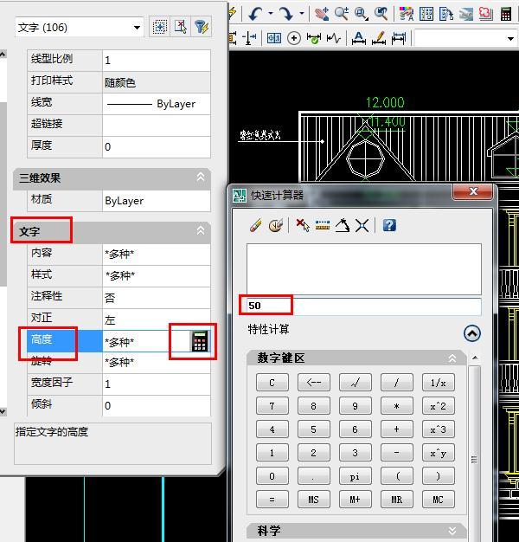Collapse the 数字键区 number pad section
Screen dimensions: 519x542
point(452,358)
